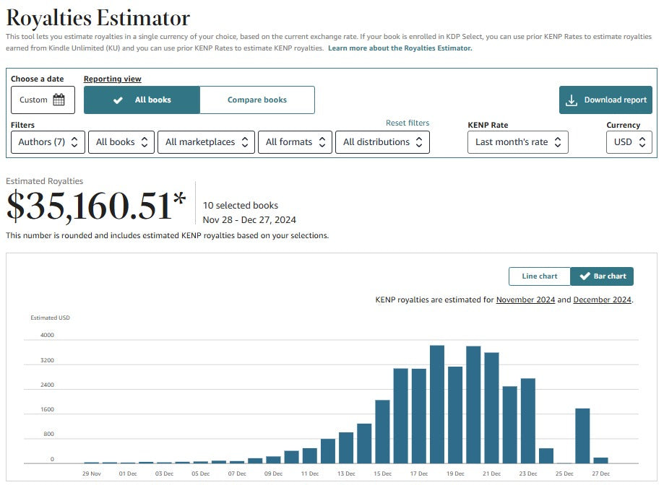Image resolution: width=664 pixels, height=485 pixels.
Task: Open Learn more about the Royalties Estimator
Action: pyautogui.click(x=400, y=48)
